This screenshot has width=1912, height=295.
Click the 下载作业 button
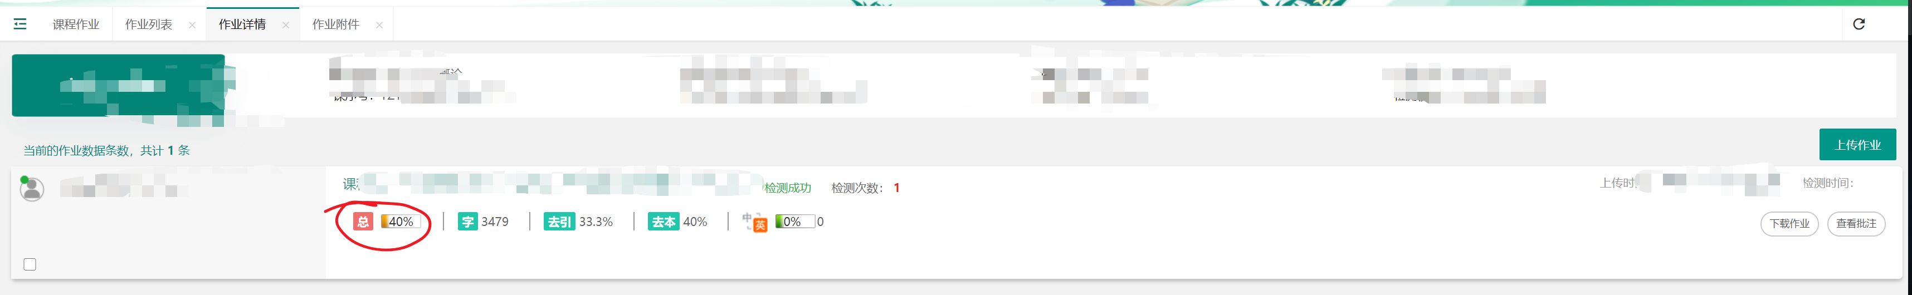[x=1789, y=224]
